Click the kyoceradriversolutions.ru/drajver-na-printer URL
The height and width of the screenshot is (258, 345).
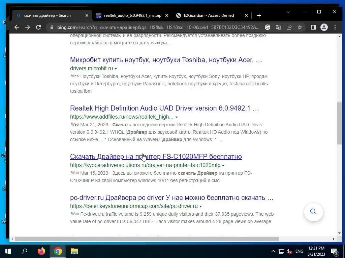[145, 165]
